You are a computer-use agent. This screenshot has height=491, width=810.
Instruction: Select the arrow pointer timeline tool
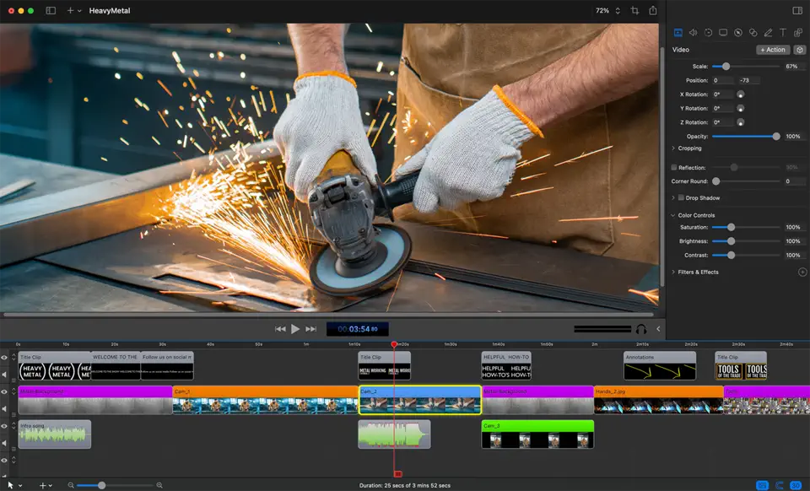(x=10, y=485)
